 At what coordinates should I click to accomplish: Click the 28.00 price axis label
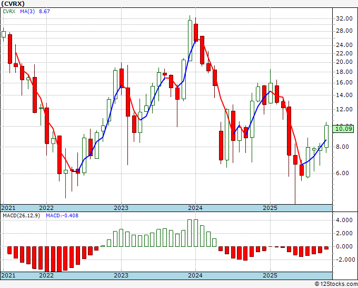coord(344,31)
